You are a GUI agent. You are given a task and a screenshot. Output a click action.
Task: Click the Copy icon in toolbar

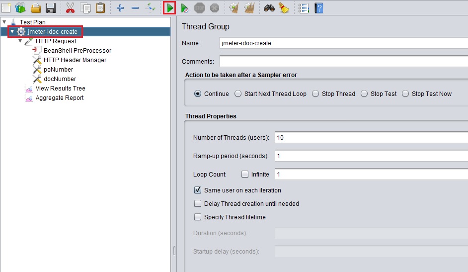tap(85, 8)
